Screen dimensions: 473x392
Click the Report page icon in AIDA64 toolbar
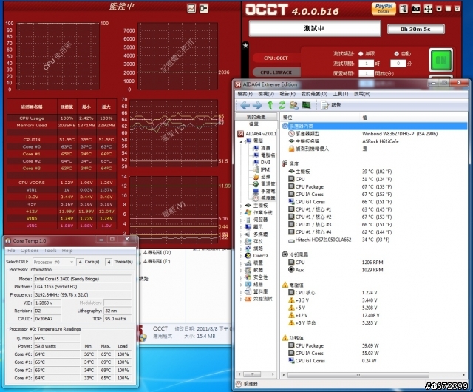[325, 105]
